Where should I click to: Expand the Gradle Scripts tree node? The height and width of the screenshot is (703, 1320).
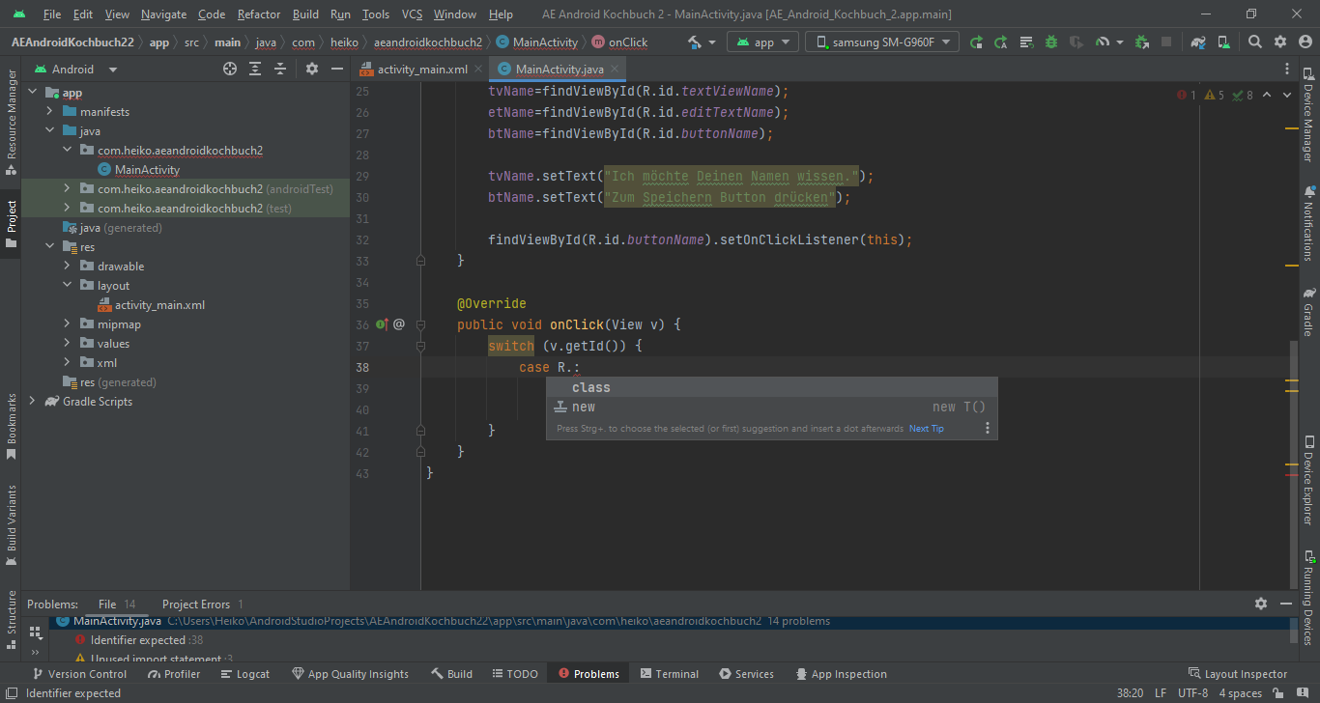[33, 402]
